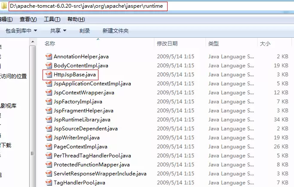Click the modified date of HttpJspBase.java

pyautogui.click(x=175, y=75)
